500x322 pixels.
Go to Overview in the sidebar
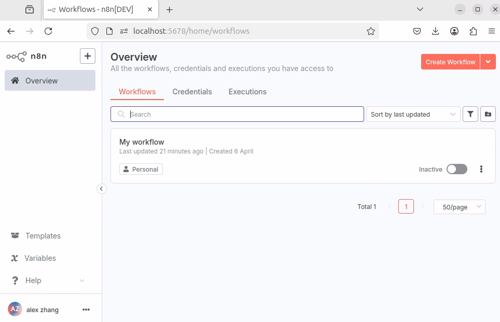50,81
